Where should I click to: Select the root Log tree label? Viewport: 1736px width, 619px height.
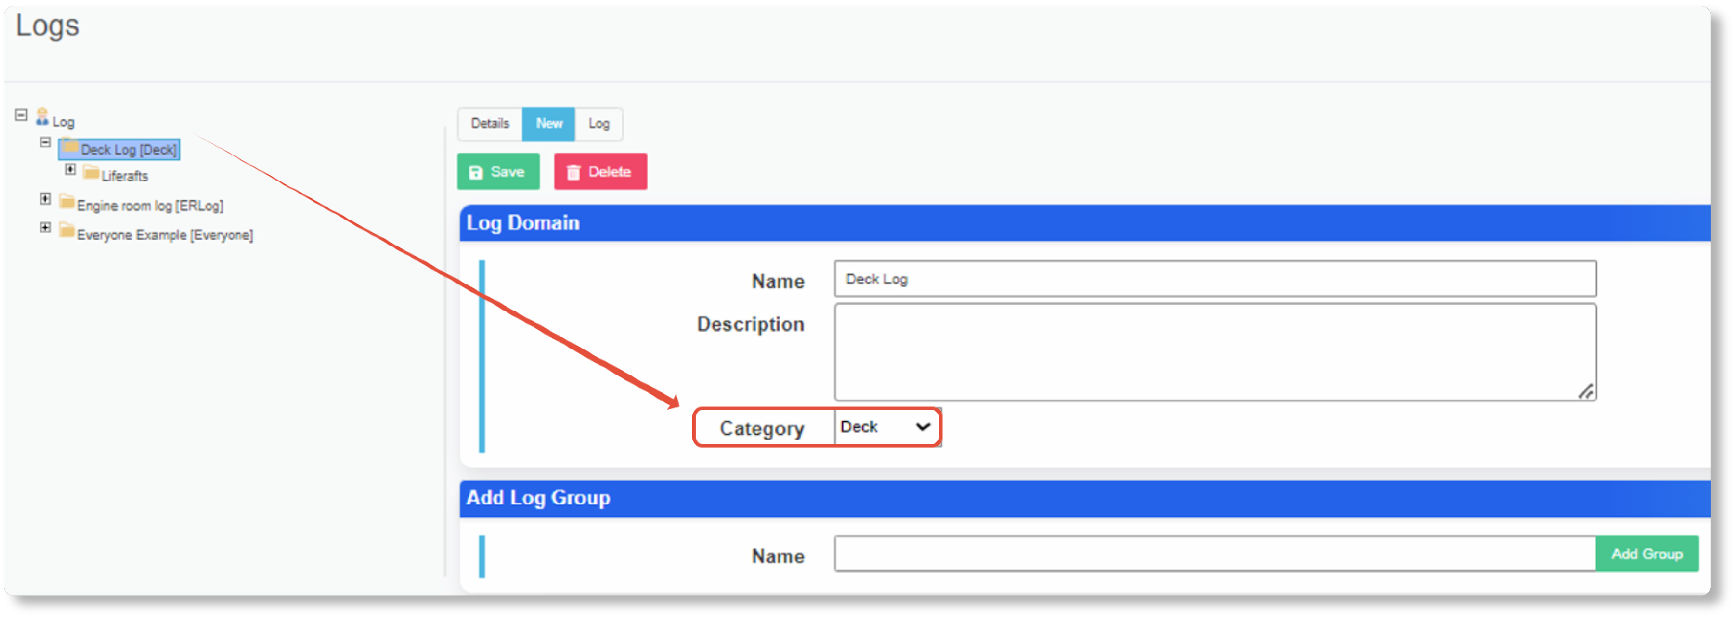pyautogui.click(x=63, y=122)
